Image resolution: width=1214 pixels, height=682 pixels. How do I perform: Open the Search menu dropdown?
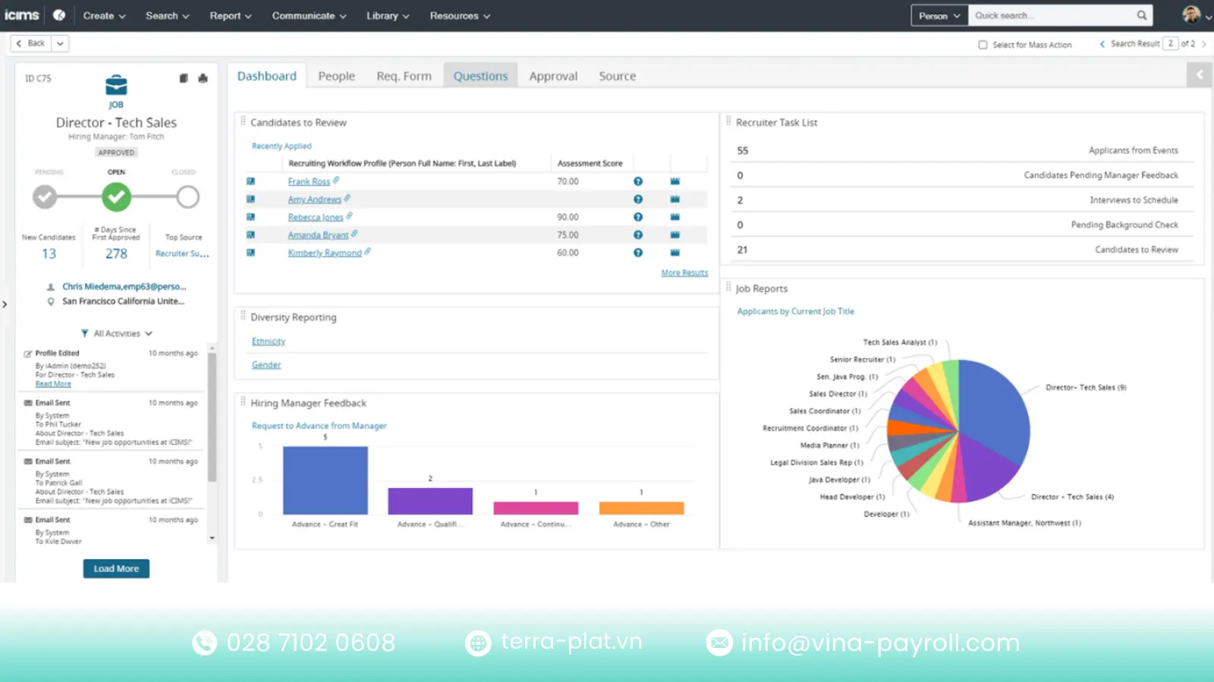(168, 15)
